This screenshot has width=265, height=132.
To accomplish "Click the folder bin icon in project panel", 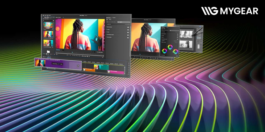I will (x=48, y=52).
